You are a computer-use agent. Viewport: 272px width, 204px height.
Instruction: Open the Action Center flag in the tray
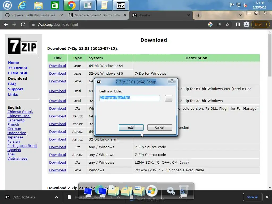[x=232, y=5]
